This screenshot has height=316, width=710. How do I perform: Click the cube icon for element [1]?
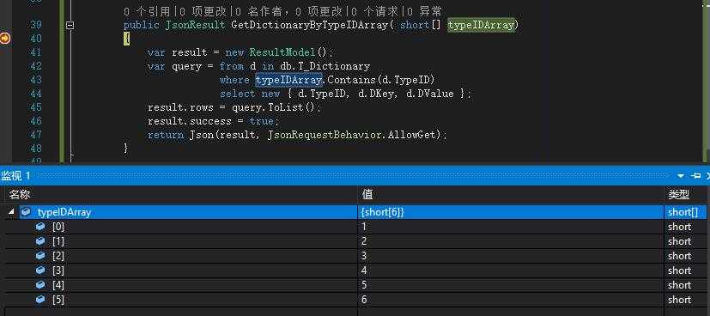(x=40, y=241)
